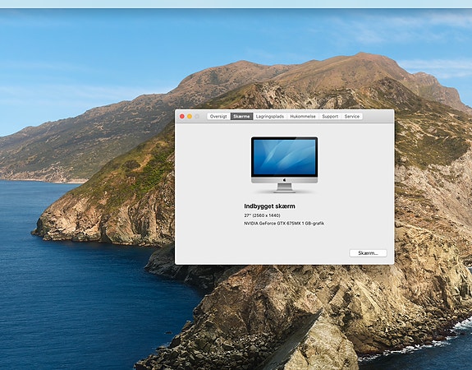Switch to the Oversigt tab
Image resolution: width=472 pixels, height=370 pixels.
pyautogui.click(x=218, y=117)
